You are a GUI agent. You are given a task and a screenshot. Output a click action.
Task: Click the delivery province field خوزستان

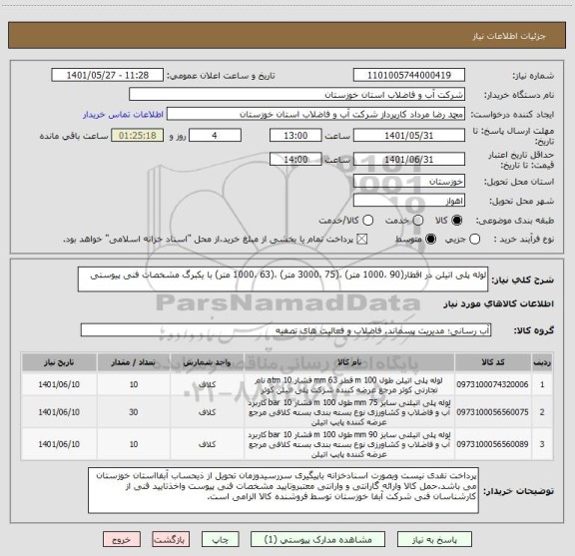tap(409, 182)
